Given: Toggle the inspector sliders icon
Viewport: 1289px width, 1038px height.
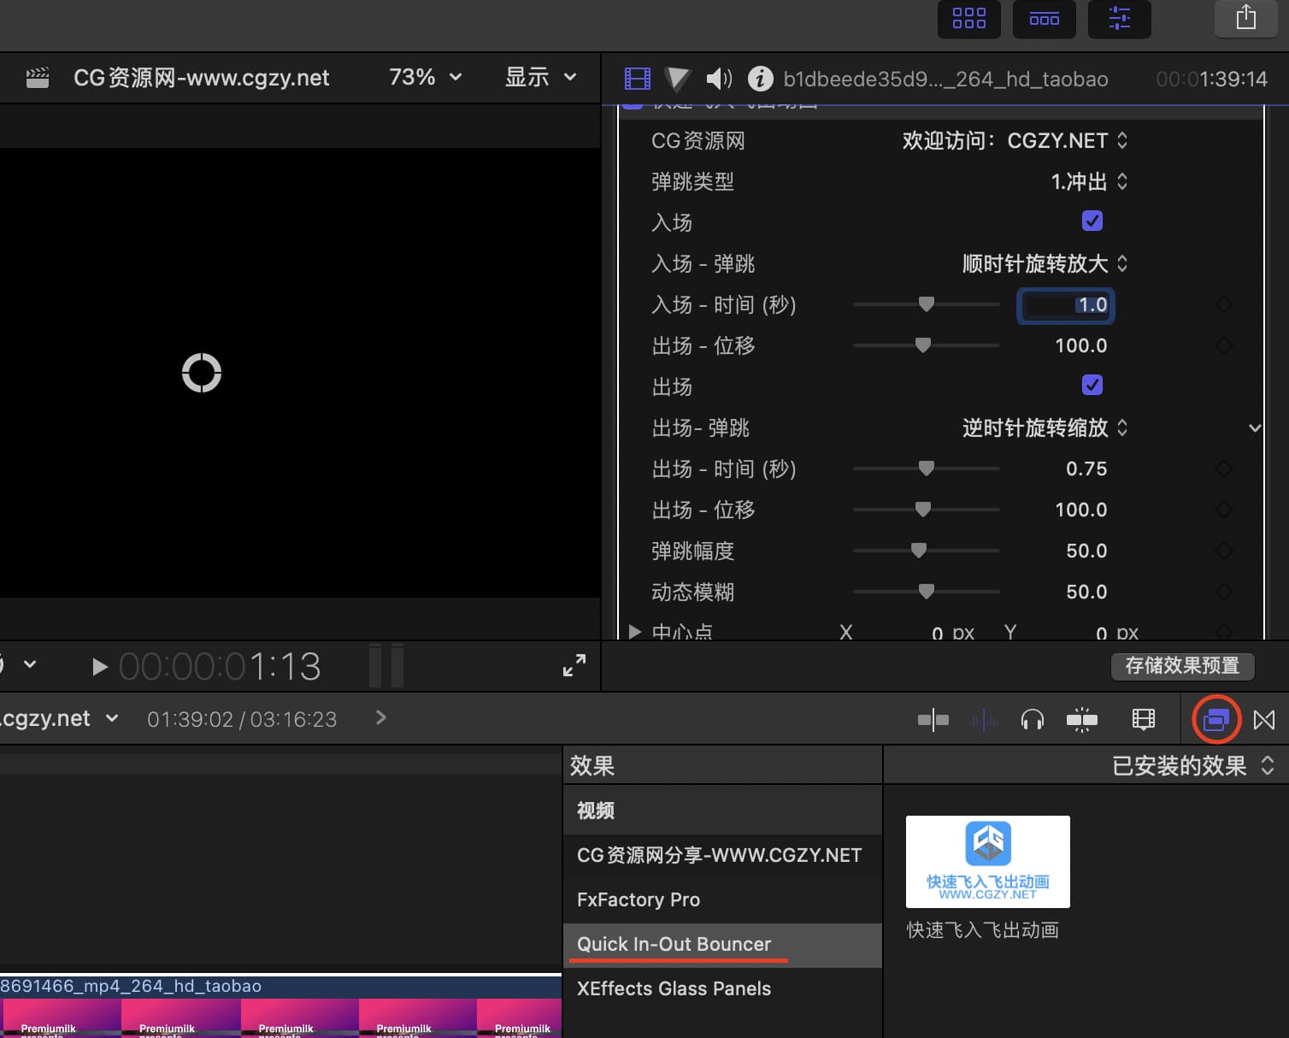Looking at the screenshot, I should pyautogui.click(x=1119, y=19).
